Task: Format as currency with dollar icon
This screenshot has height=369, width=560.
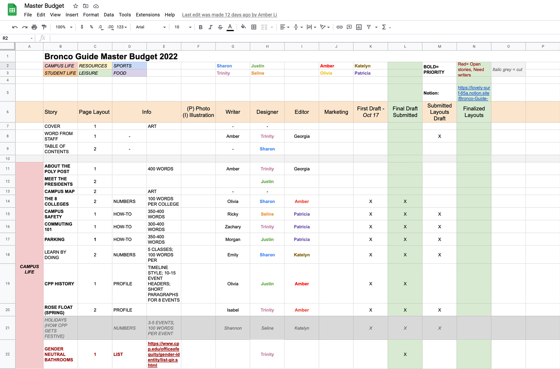Action: [82, 27]
